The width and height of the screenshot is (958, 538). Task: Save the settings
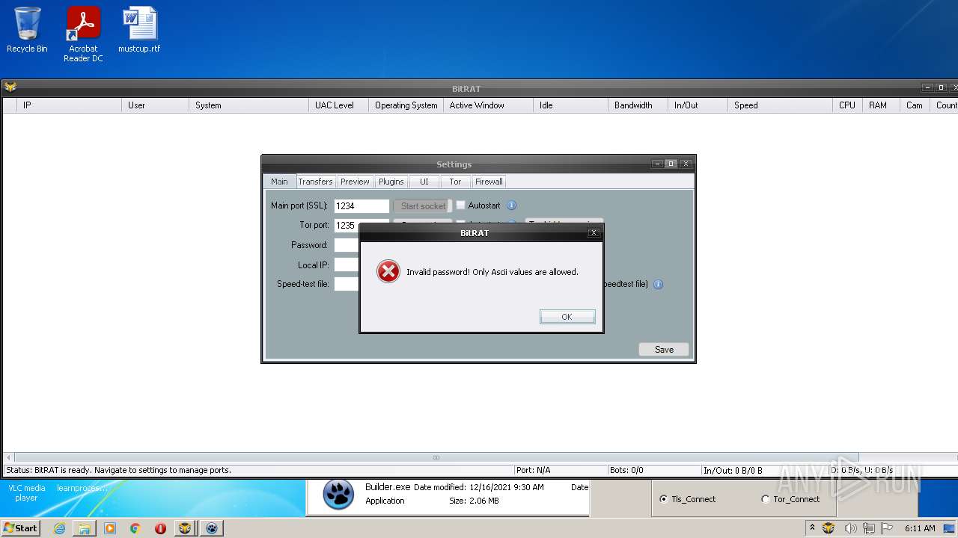click(x=664, y=350)
